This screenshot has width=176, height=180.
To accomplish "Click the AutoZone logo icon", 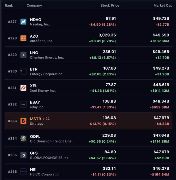I will point(23,38).
